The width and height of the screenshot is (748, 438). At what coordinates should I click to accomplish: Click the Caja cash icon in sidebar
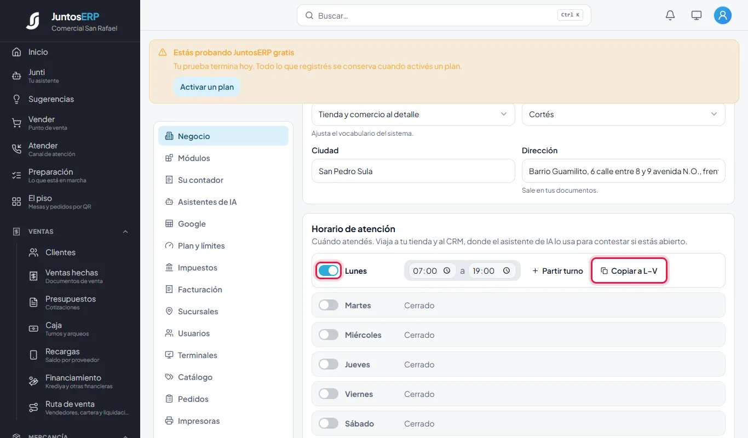[34, 328]
